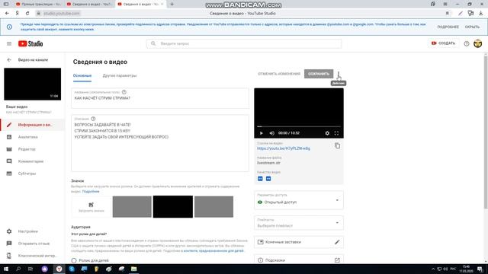Open Yandex Browser from the taskbar
This screenshot has height=274, width=488.
pyautogui.click(x=59, y=269)
